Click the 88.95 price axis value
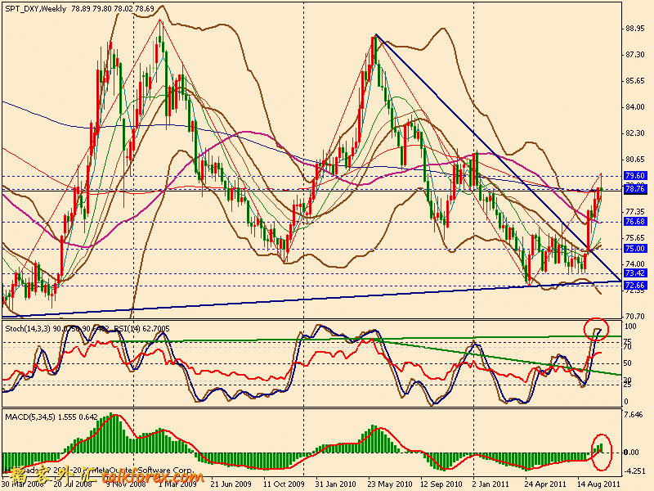Viewport: 654px width, 491px height. (635, 29)
